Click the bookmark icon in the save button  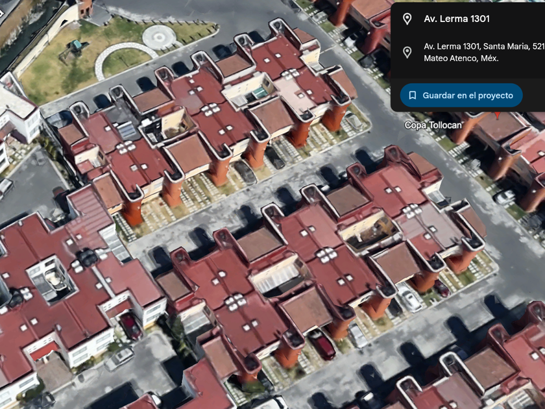(x=413, y=95)
